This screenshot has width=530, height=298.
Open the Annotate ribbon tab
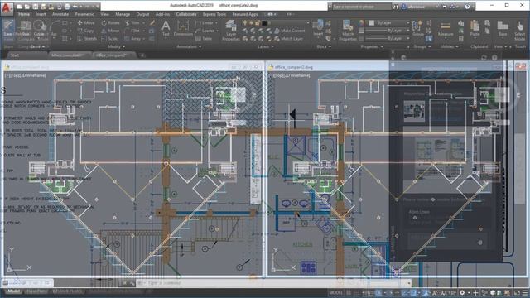coord(60,14)
